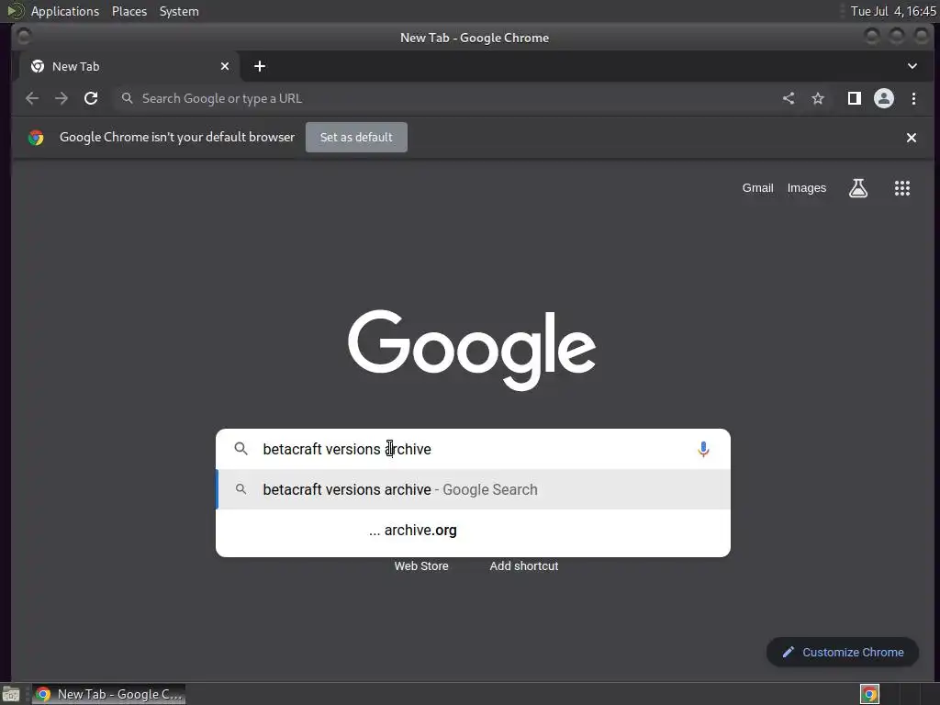Click show desktop icon in bottom panel

tap(11, 695)
